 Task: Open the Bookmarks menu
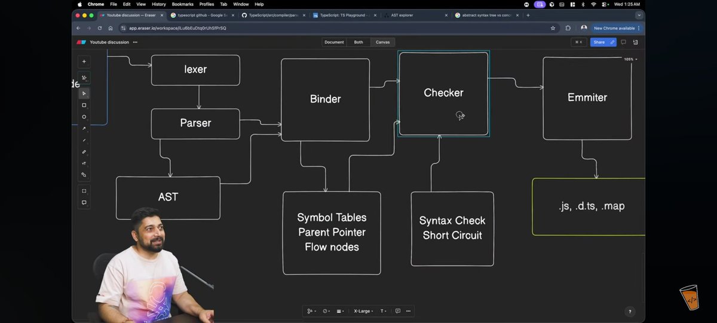click(x=182, y=4)
